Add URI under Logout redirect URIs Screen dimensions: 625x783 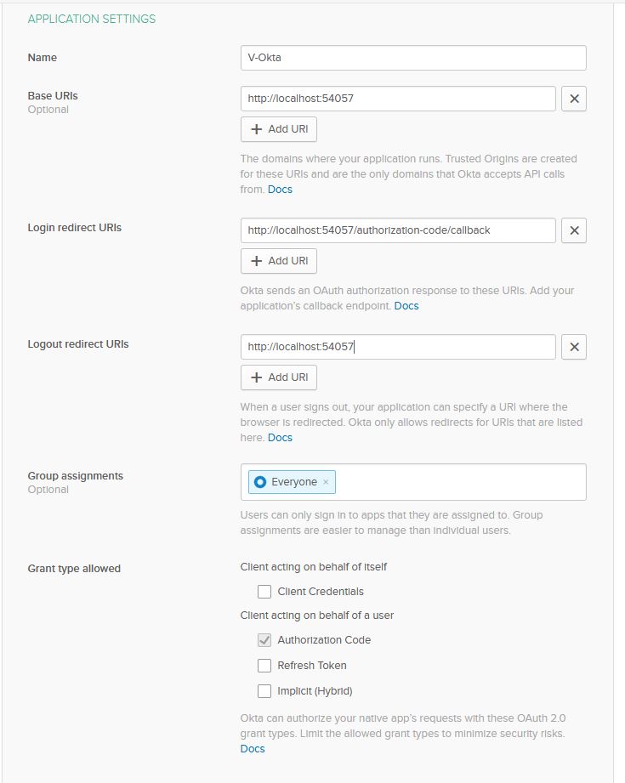pyautogui.click(x=279, y=377)
